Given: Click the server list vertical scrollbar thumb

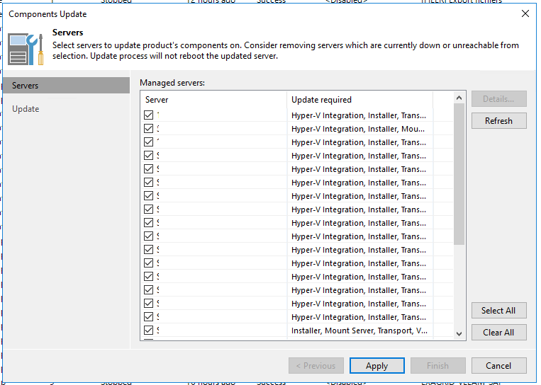Looking at the screenshot, I should pyautogui.click(x=459, y=174).
